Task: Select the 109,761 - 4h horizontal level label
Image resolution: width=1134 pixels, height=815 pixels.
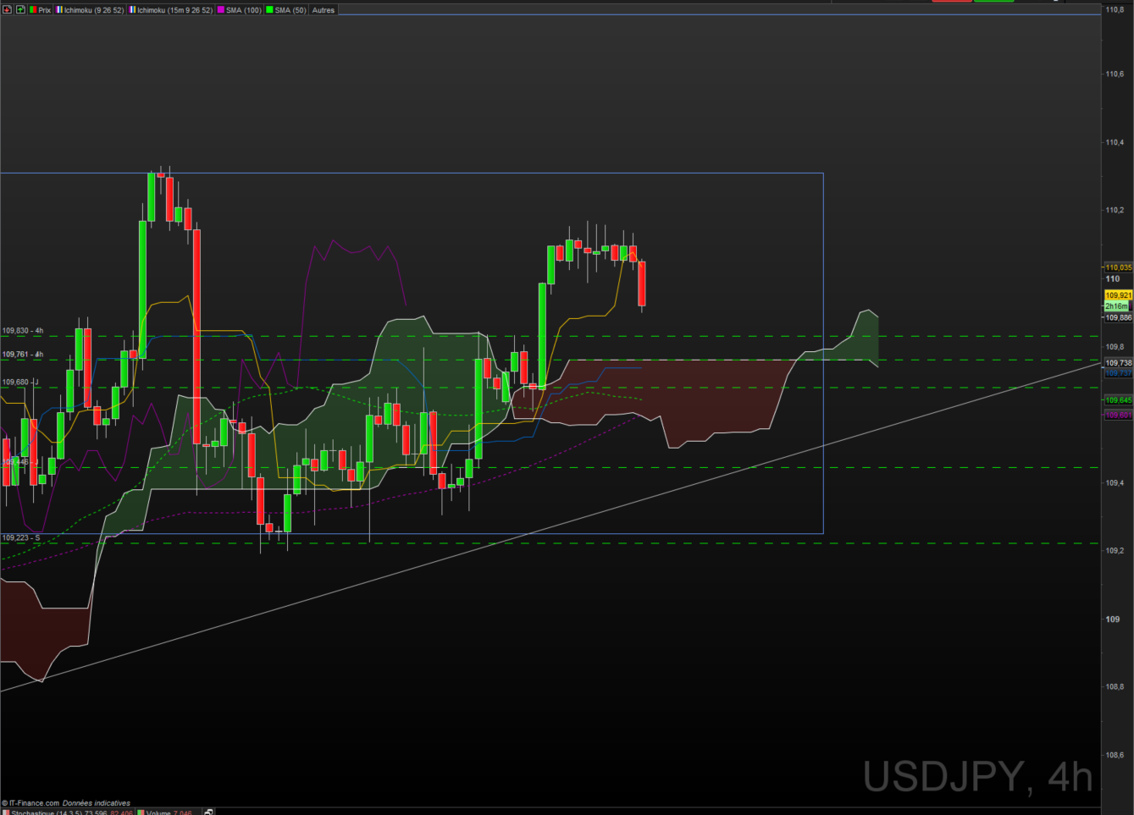Action: pos(23,355)
